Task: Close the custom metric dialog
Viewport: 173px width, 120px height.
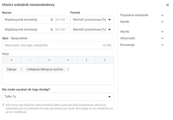Action: tap(168, 5)
